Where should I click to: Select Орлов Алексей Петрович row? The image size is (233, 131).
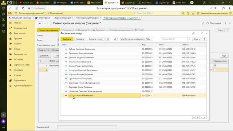coord(134,79)
